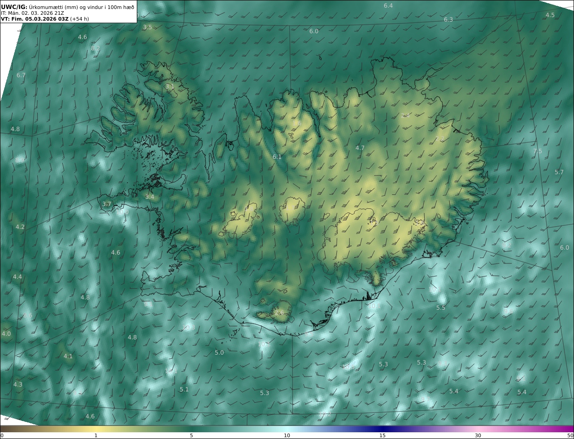Click the initial time line 'IT: Mán. 02. 03. 2026 21Z'
The width and height of the screenshot is (574, 439).
(x=32, y=13)
